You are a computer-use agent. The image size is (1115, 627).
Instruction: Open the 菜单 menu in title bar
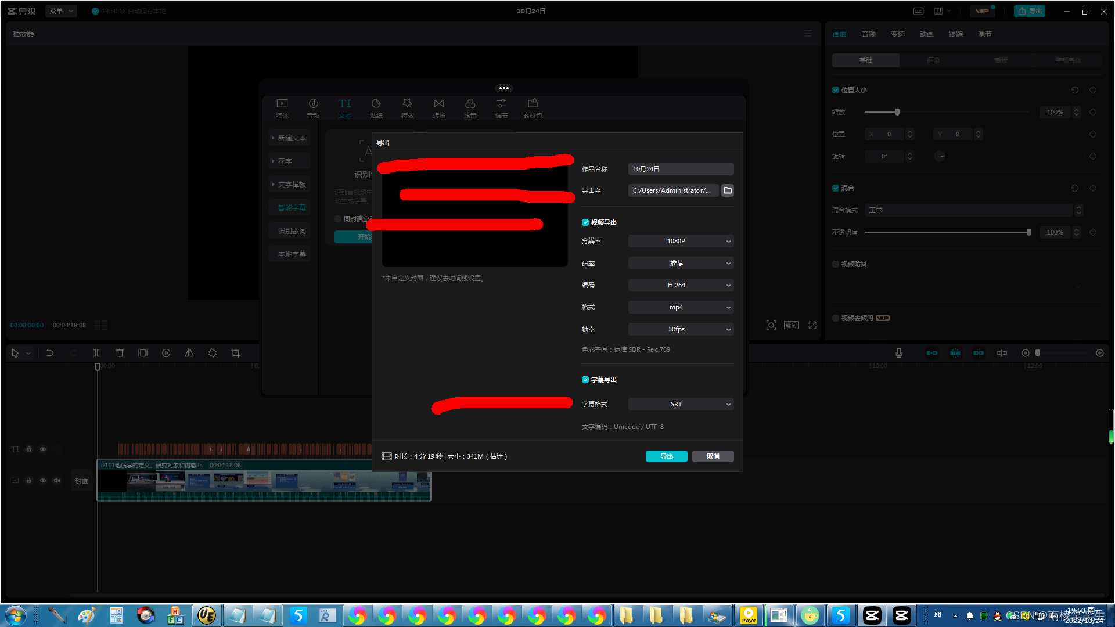pos(61,11)
